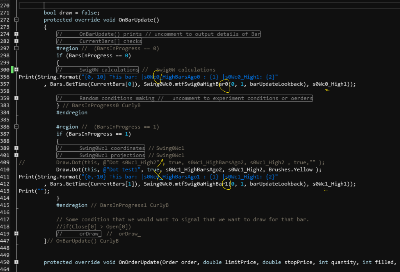This screenshot has height=272, width=400.
Task: Expand the orDraw region at line 419
Action: click(x=16, y=233)
